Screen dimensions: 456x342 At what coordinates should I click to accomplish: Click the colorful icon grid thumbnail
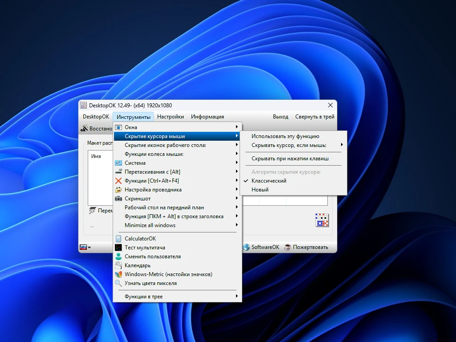(322, 220)
